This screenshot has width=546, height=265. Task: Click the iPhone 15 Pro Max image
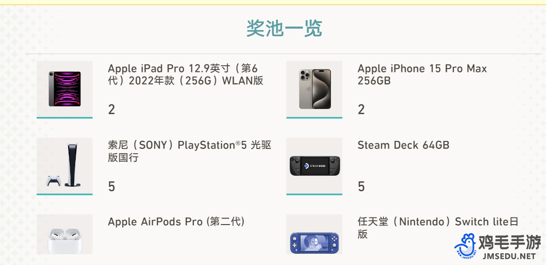tap(314, 89)
